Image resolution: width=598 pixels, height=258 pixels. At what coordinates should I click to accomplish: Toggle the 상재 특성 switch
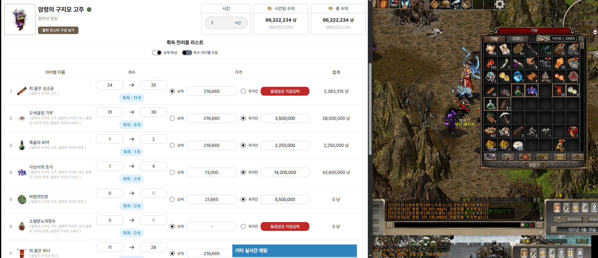157,53
